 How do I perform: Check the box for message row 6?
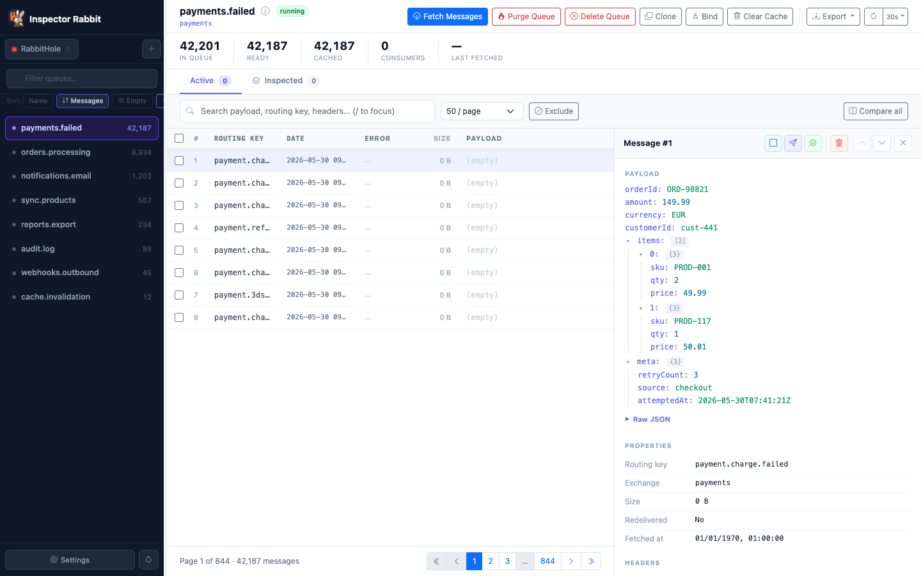coord(179,273)
